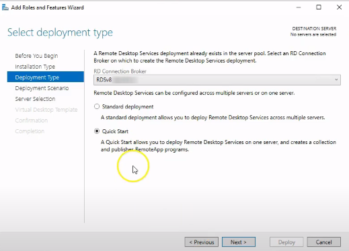Click the RD Connection Broker dropdown arrow

tap(336, 80)
